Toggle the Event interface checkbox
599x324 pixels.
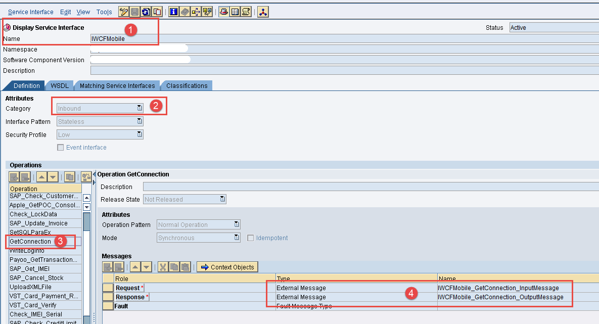(x=61, y=148)
